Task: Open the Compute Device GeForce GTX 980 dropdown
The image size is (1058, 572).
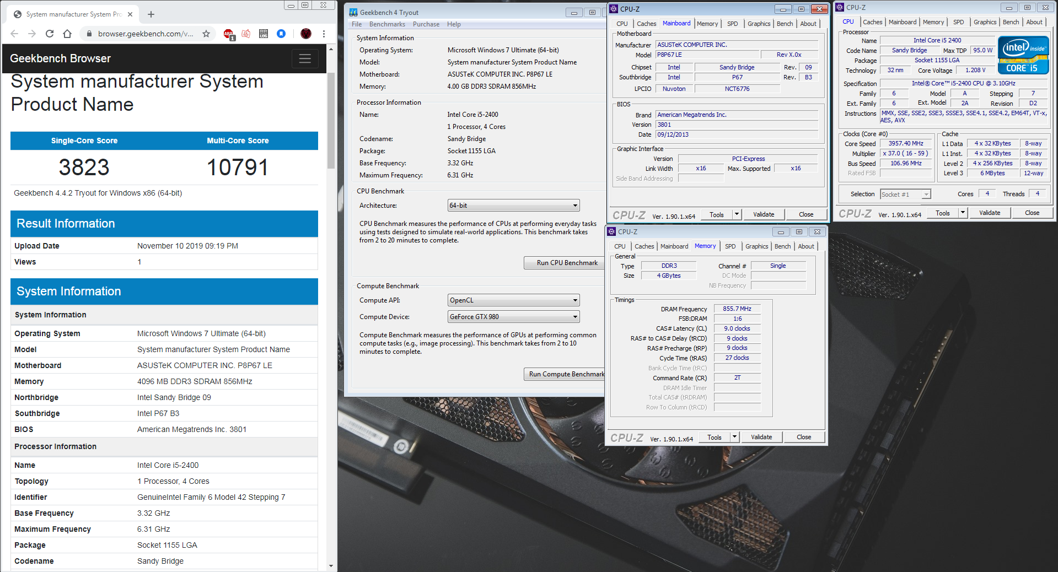Action: [x=514, y=317]
